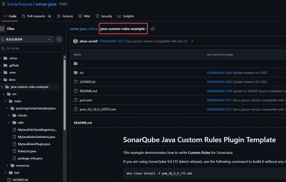The height and width of the screenshot is (182, 286).
Task: Open the src folder in file list
Action: click(x=82, y=73)
